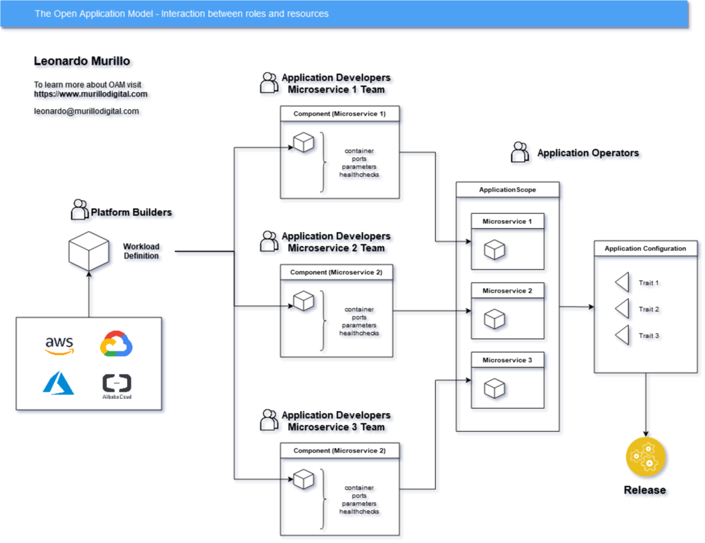This screenshot has height=543, width=705.
Task: Click the Trait 3 triangle icon
Action: (622, 336)
